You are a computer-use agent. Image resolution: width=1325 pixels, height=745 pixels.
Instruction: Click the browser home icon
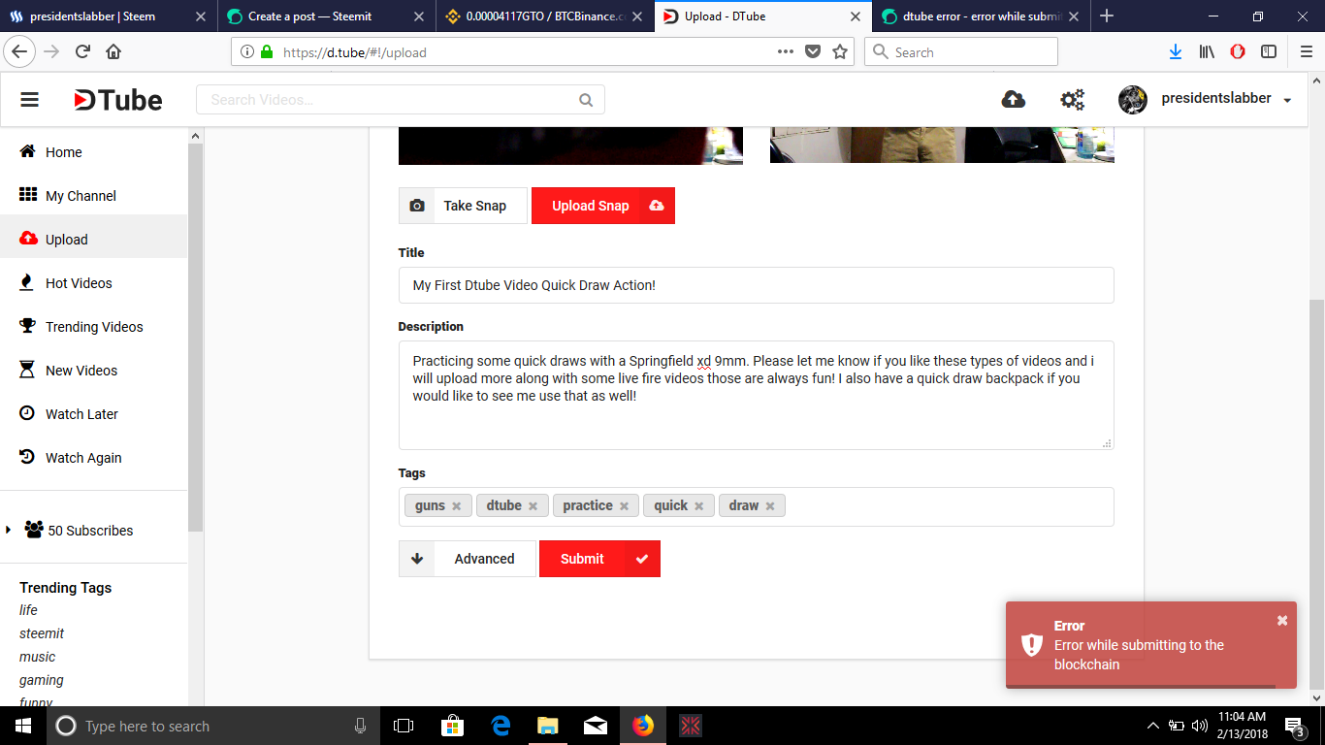click(113, 52)
